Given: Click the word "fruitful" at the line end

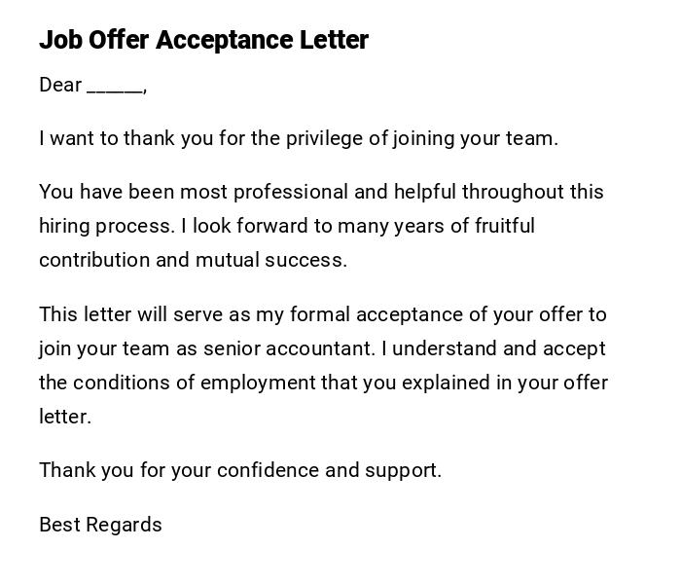Looking at the screenshot, I should [504, 226].
